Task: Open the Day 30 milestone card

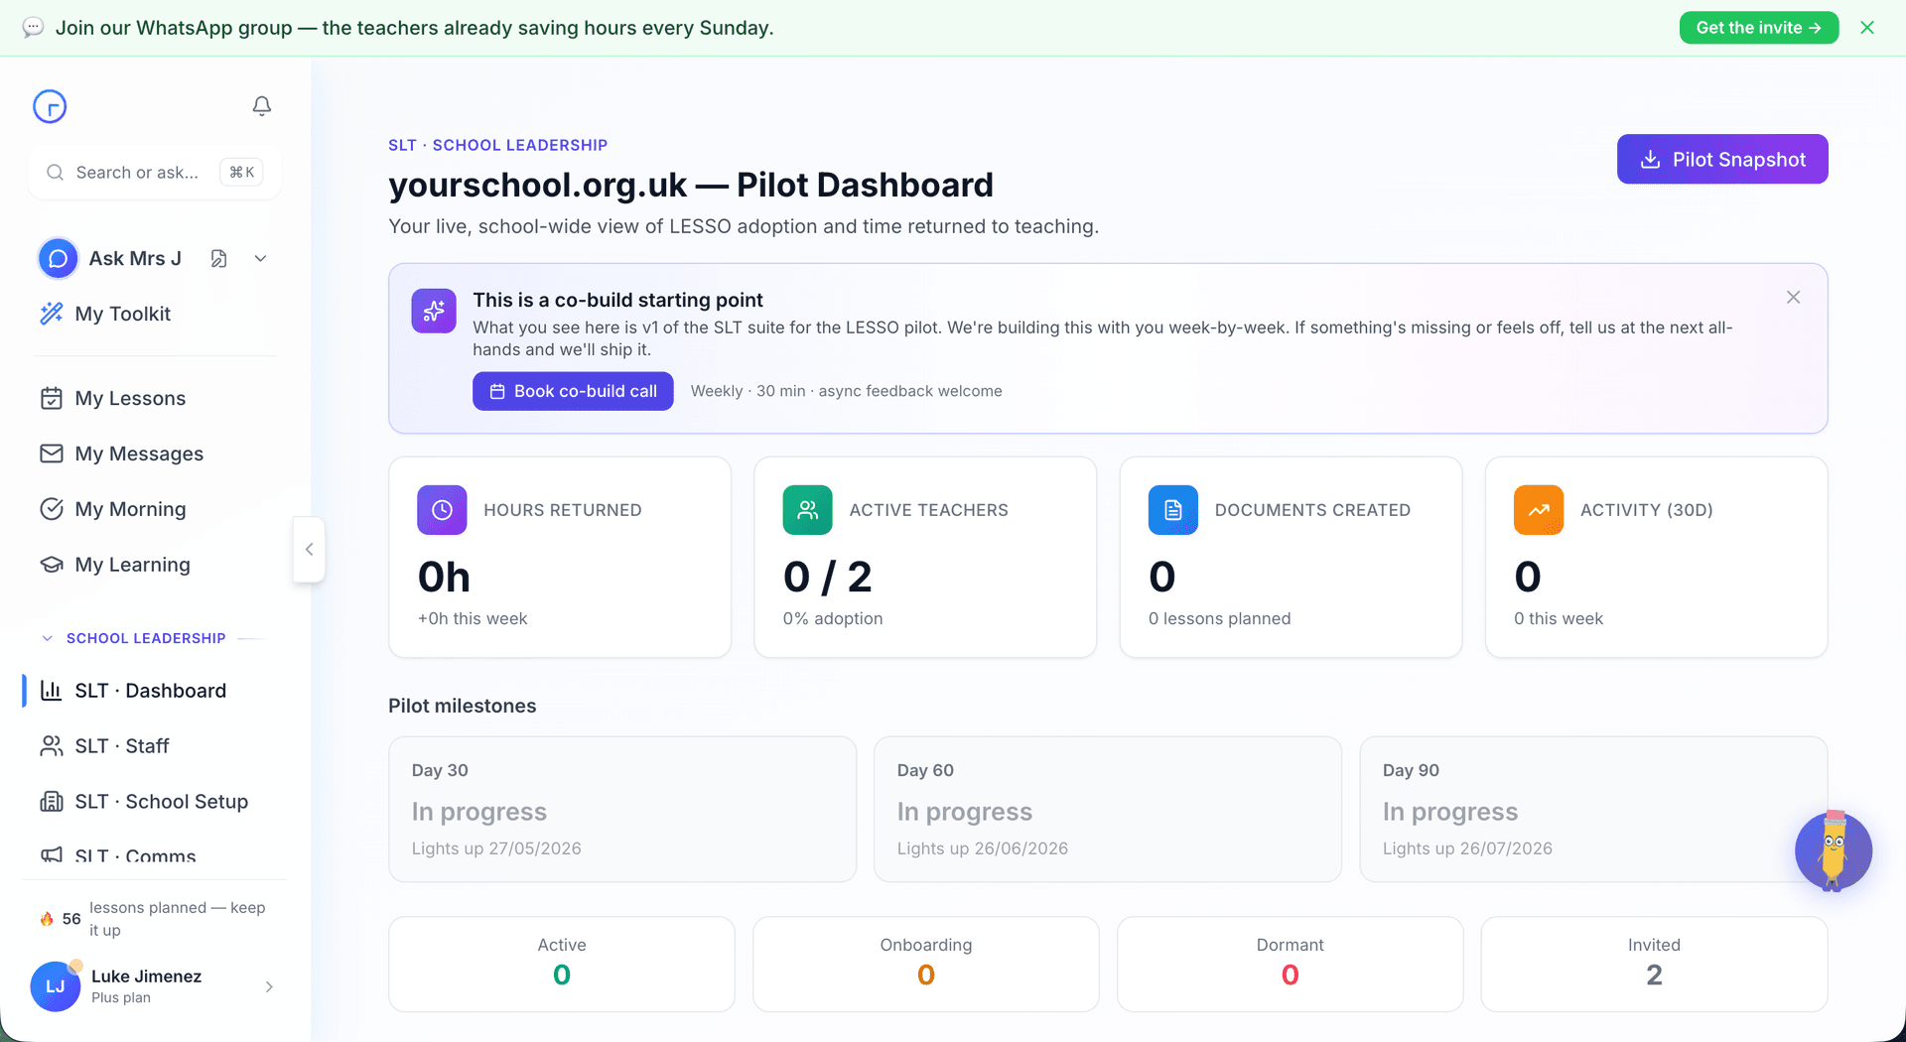Action: pos(622,809)
